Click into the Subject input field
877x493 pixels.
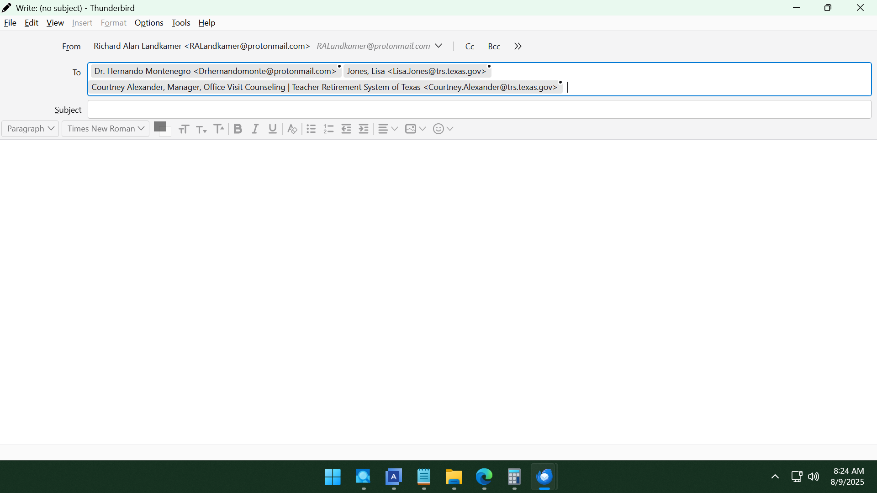tap(479, 110)
